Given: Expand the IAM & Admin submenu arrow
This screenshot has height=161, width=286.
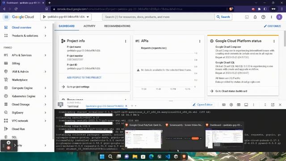Looking at the screenshot, I should 45,72.
